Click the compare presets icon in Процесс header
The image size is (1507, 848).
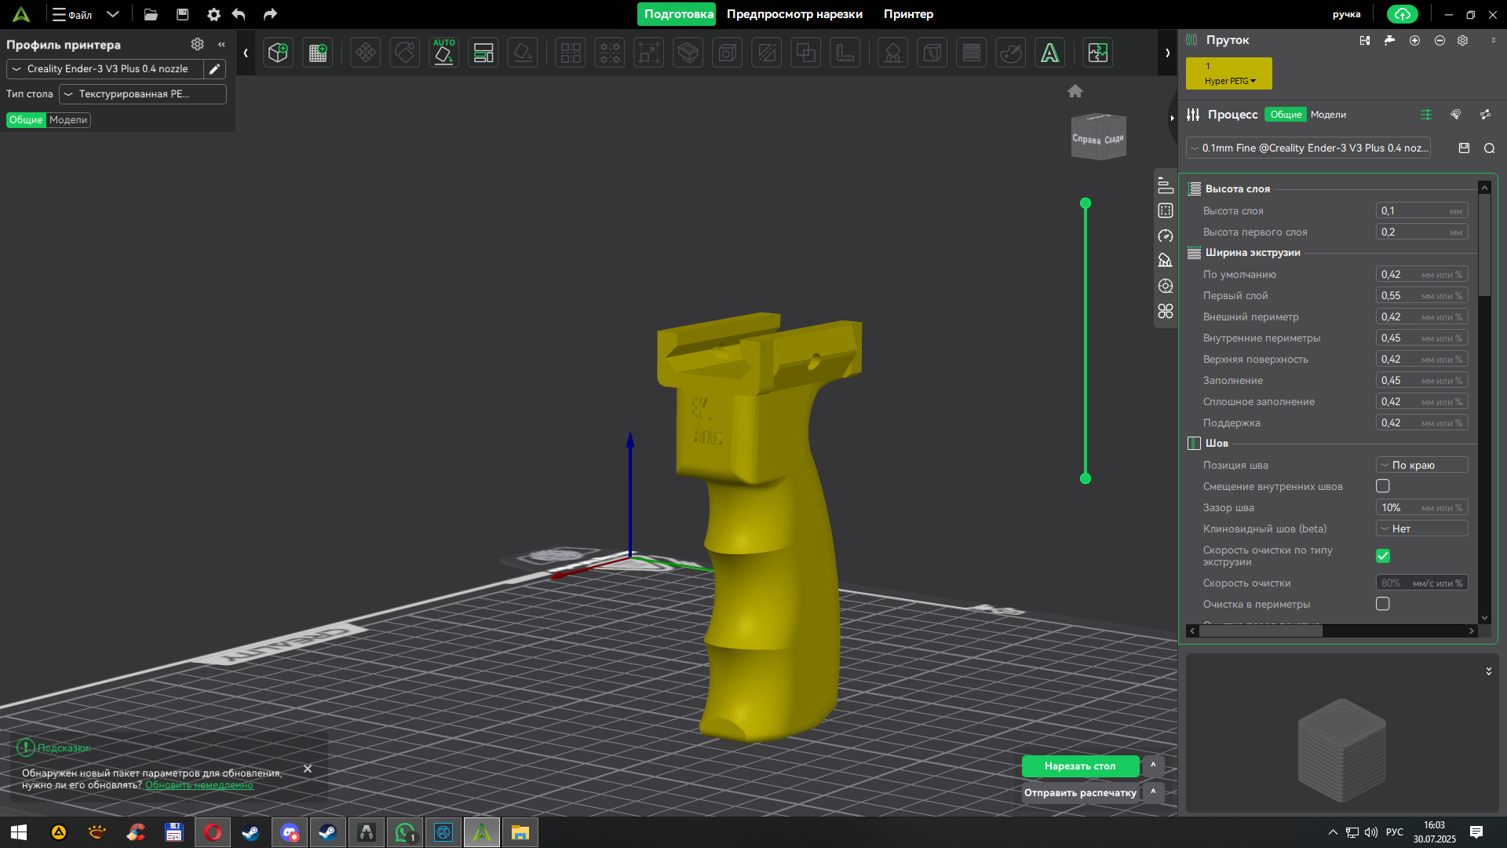point(1486,115)
